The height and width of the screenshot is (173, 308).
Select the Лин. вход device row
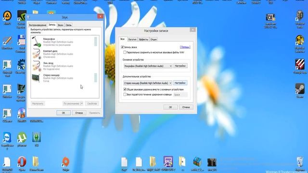[x=65, y=66]
